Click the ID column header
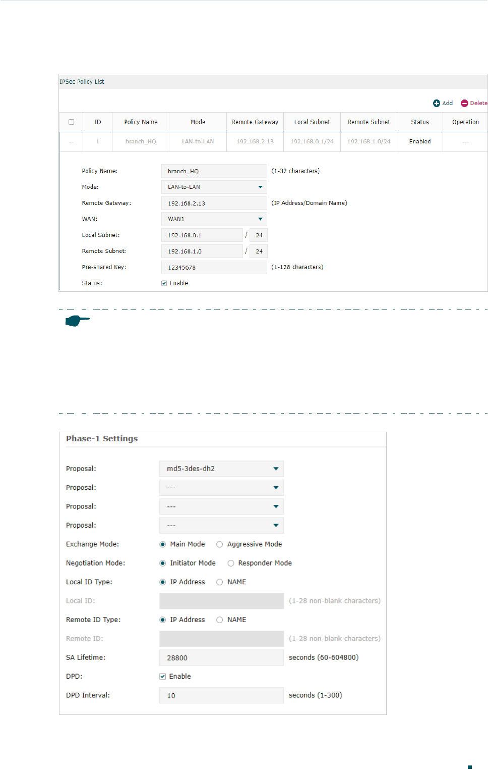The height and width of the screenshot is (770, 488). 98,122
